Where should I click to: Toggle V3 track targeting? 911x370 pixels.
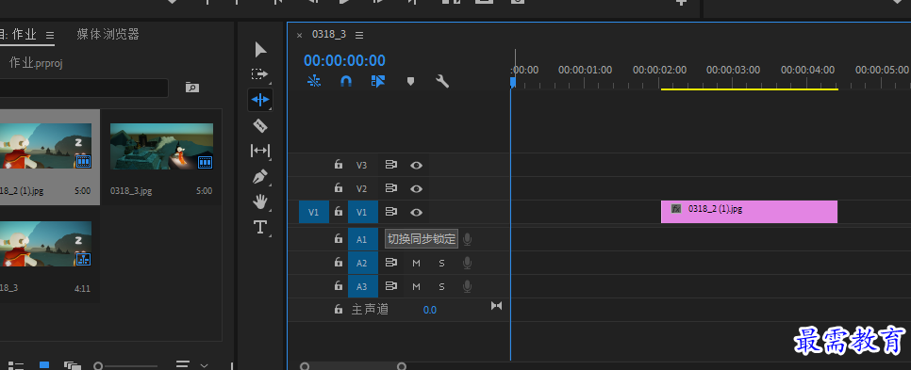pos(362,166)
